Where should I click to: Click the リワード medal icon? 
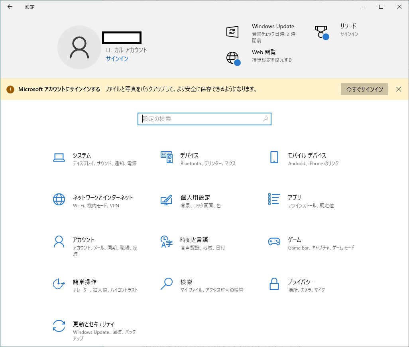[321, 32]
